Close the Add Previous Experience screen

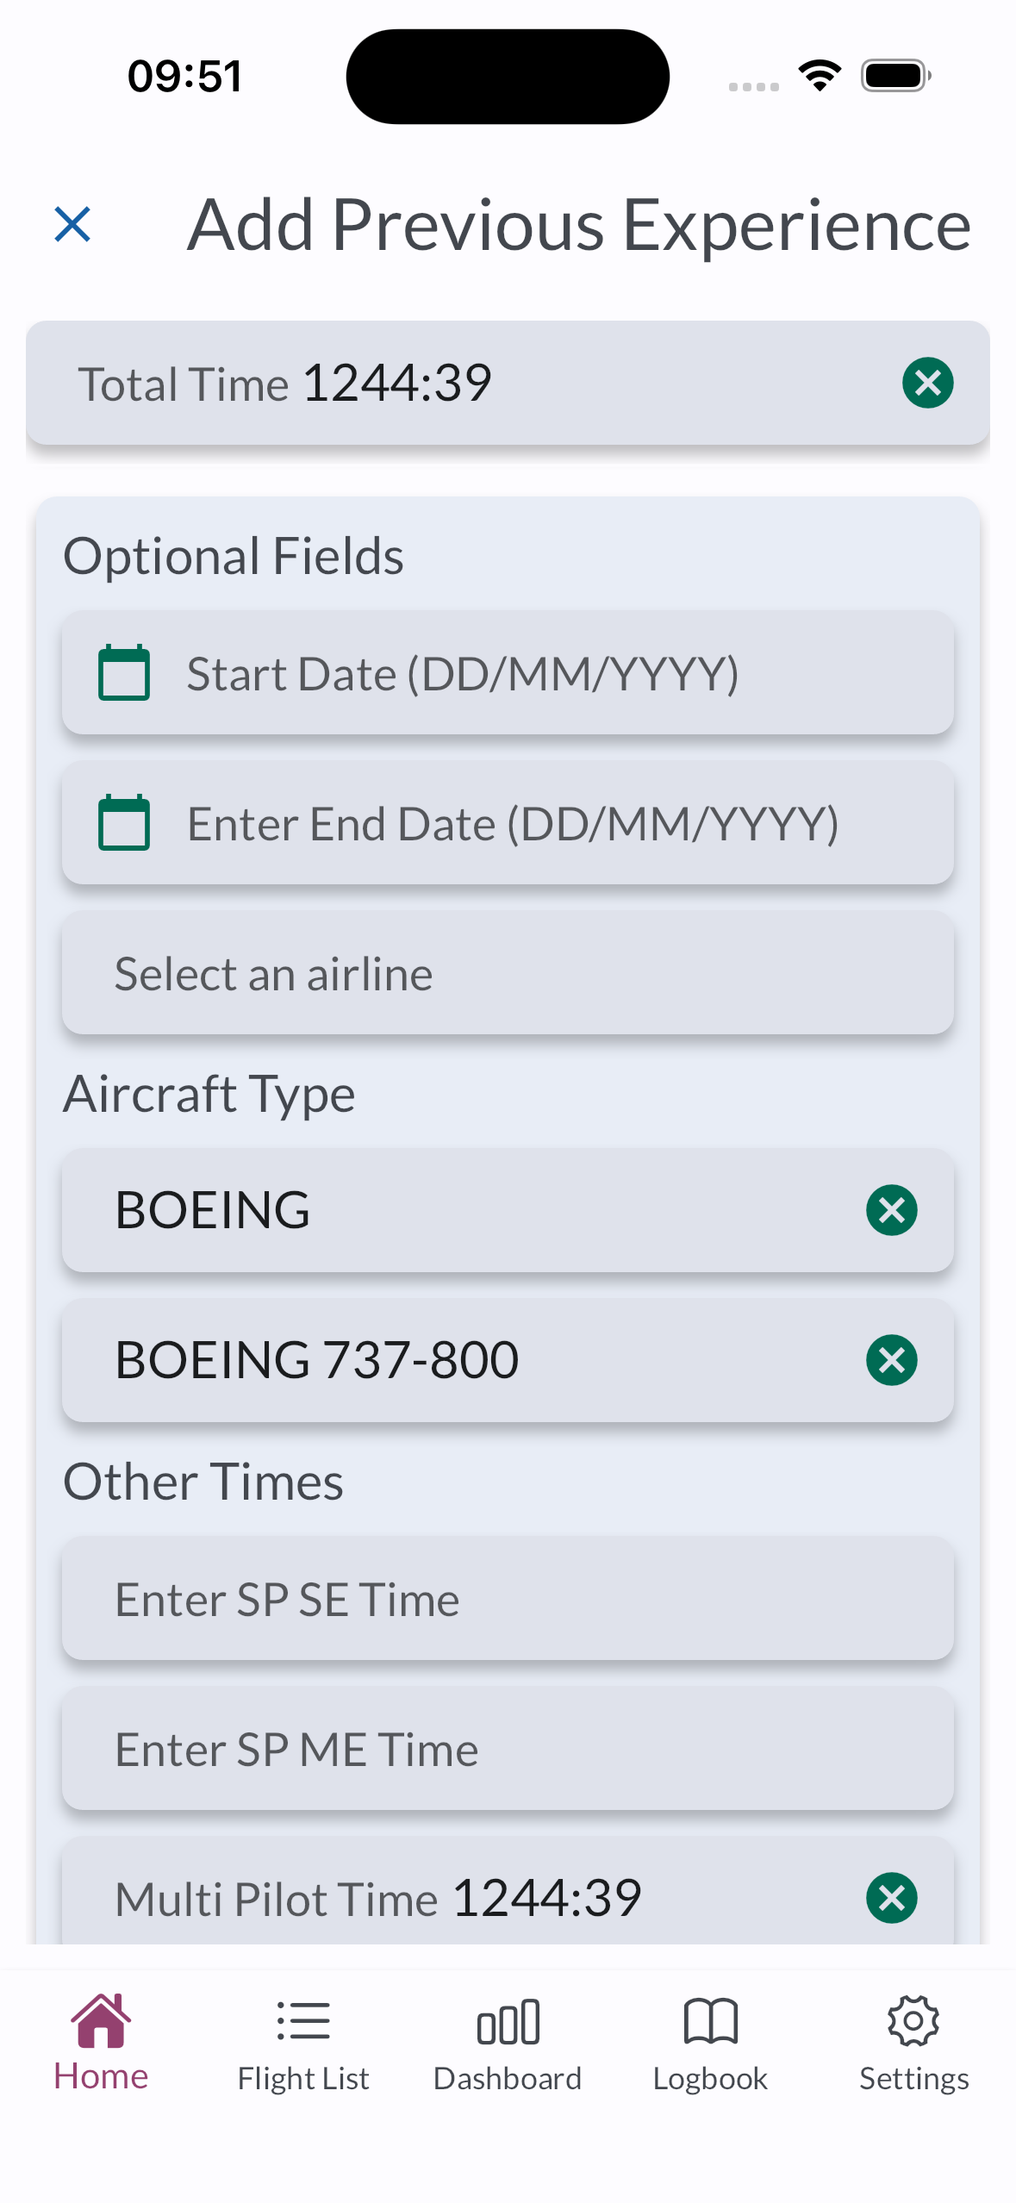(72, 225)
